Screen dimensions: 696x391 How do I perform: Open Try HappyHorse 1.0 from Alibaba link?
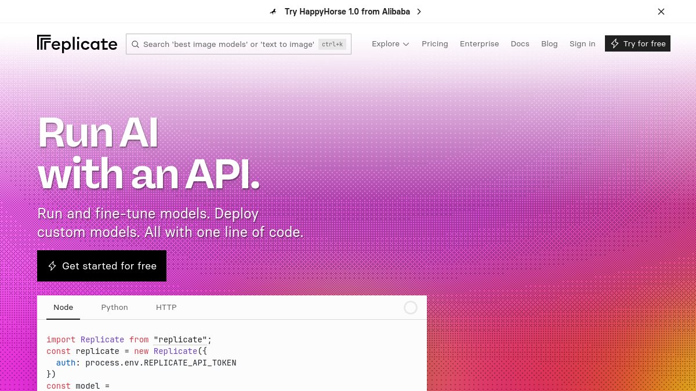pos(347,12)
